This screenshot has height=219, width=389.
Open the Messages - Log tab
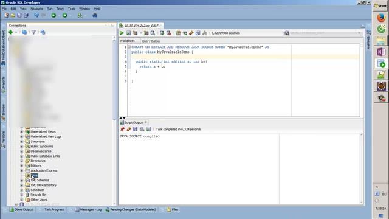(88, 209)
